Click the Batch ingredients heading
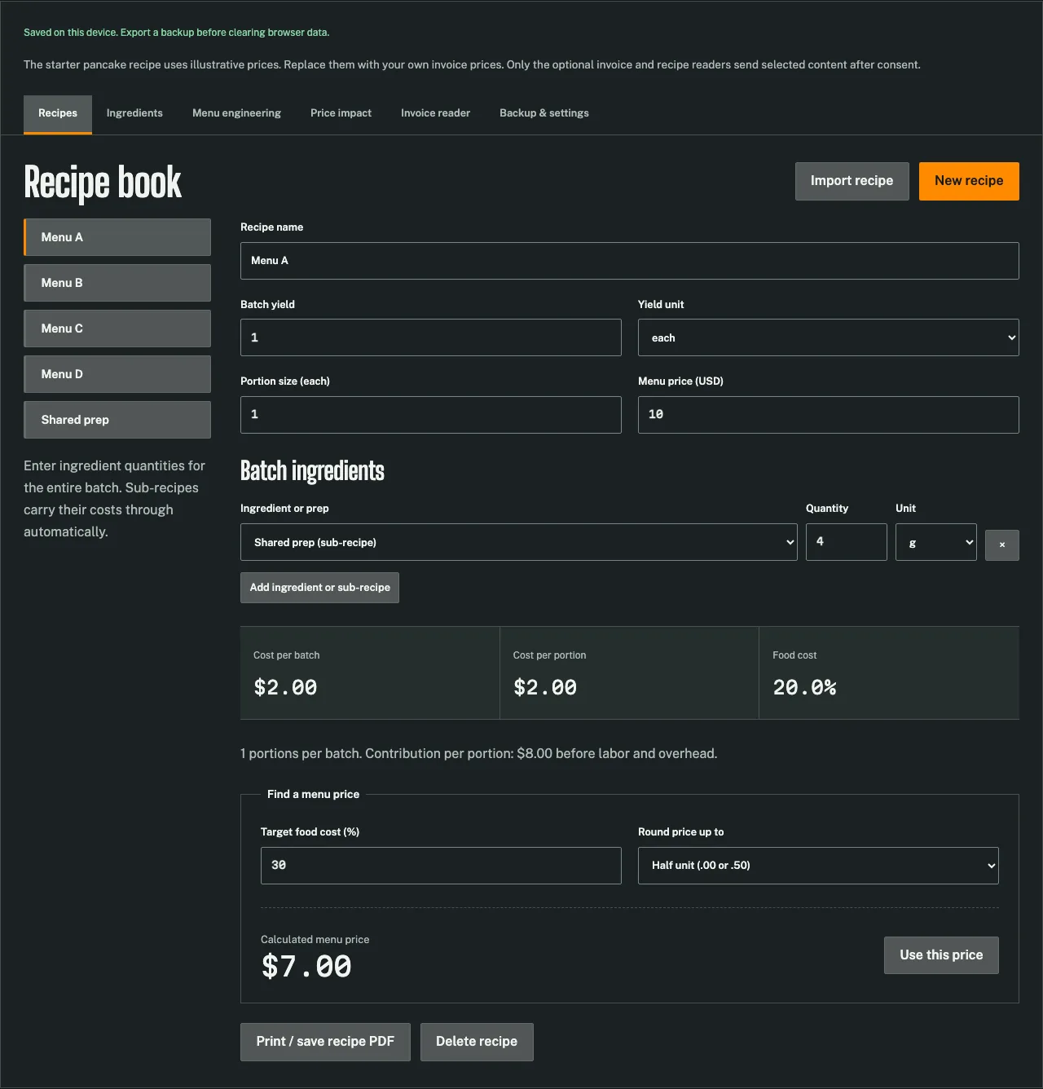This screenshot has height=1089, width=1043. tap(312, 471)
